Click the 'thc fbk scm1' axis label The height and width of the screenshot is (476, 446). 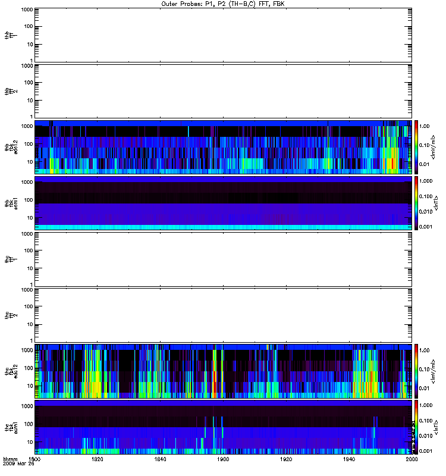(11, 427)
